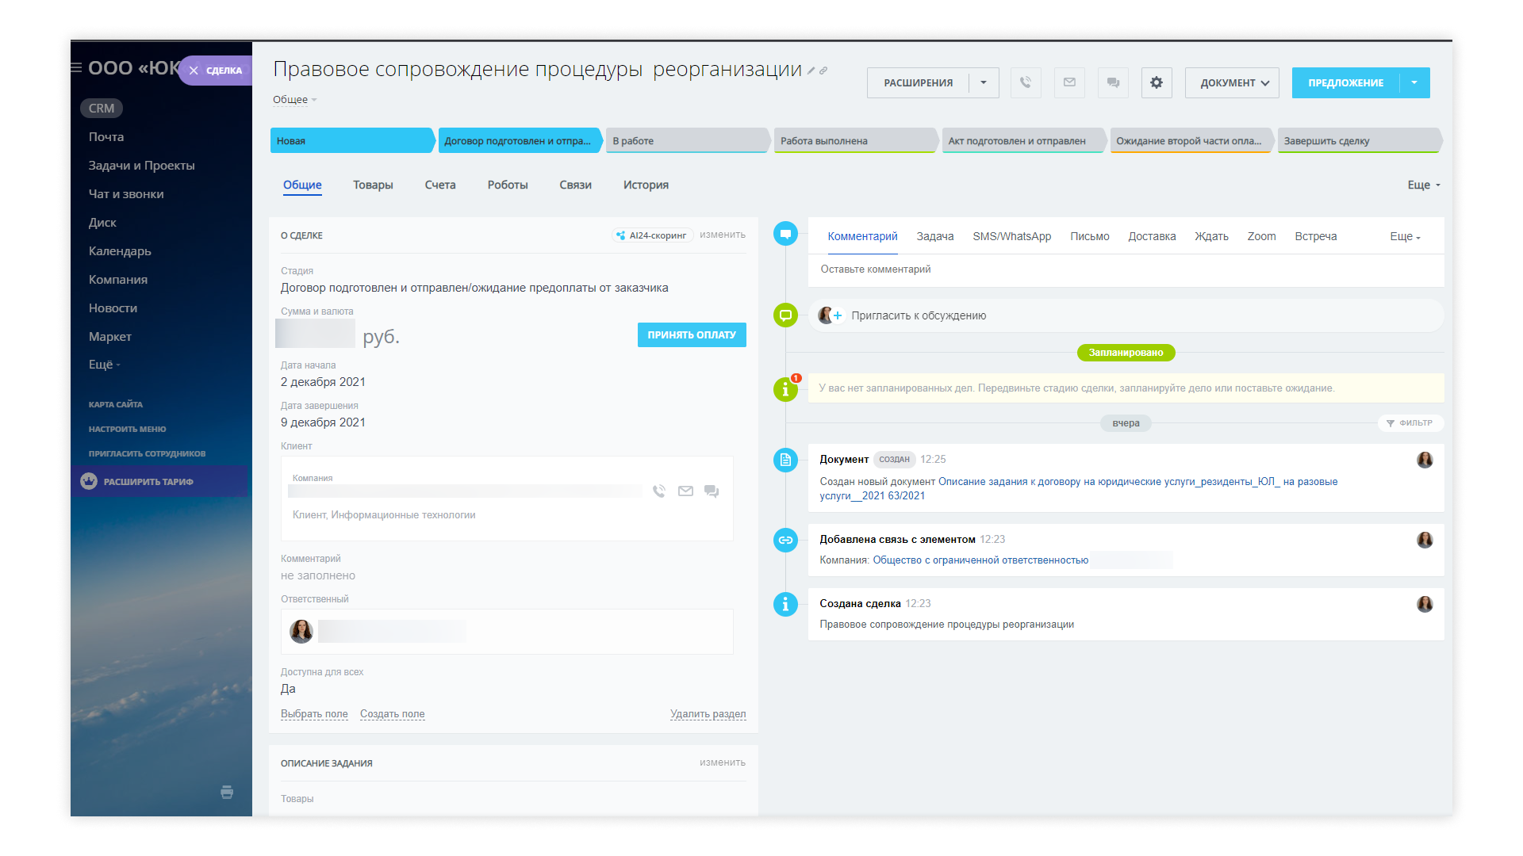Switch to the Товары tab
Screen dimensions: 1523x856
pos(373,185)
